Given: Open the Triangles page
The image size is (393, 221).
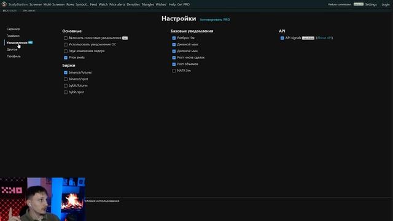Looking at the screenshot, I should click(x=147, y=4).
